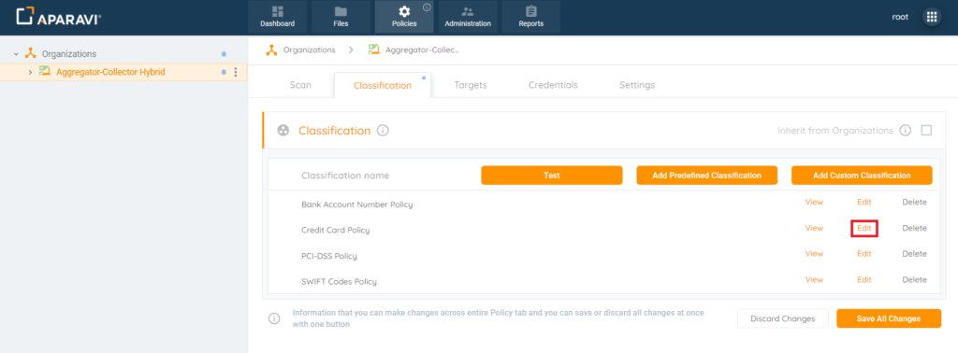Delete the Credit Card Policy

click(x=915, y=228)
